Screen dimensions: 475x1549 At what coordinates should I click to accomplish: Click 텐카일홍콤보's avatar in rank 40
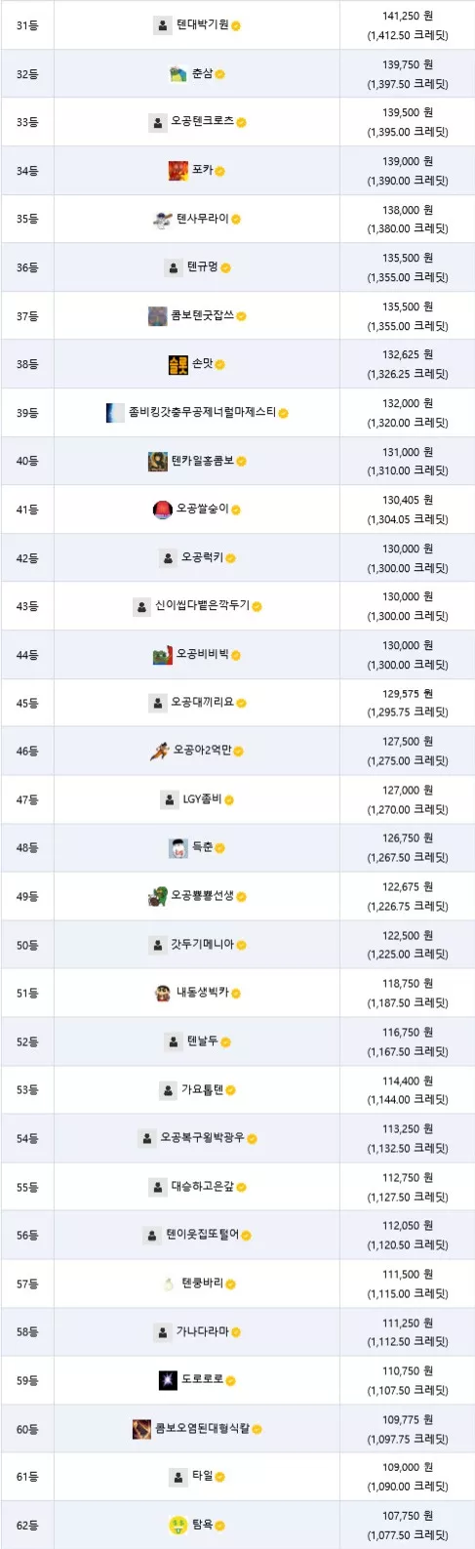(x=157, y=461)
